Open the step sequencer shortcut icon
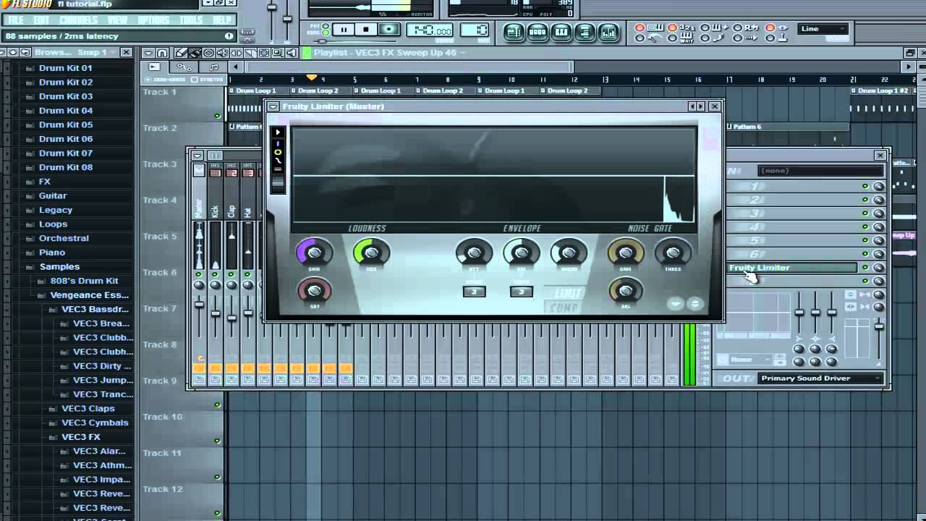The height and width of the screenshot is (521, 926). click(538, 31)
